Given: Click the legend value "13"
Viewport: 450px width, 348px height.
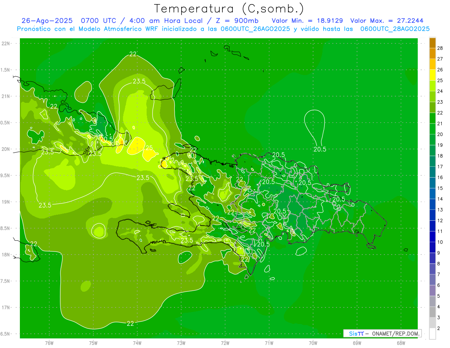Looking at the screenshot, I should [x=440, y=209].
